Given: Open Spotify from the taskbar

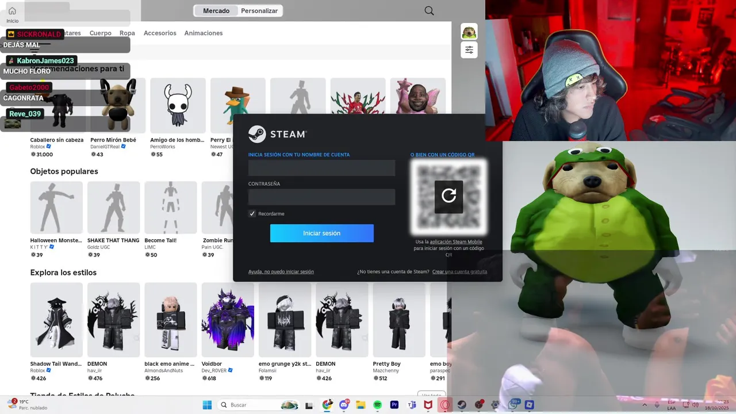Looking at the screenshot, I should click(x=378, y=405).
